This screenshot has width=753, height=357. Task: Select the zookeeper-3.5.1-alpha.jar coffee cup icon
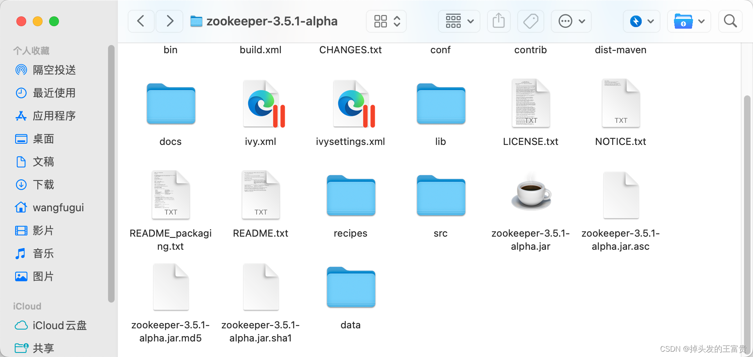coord(531,193)
